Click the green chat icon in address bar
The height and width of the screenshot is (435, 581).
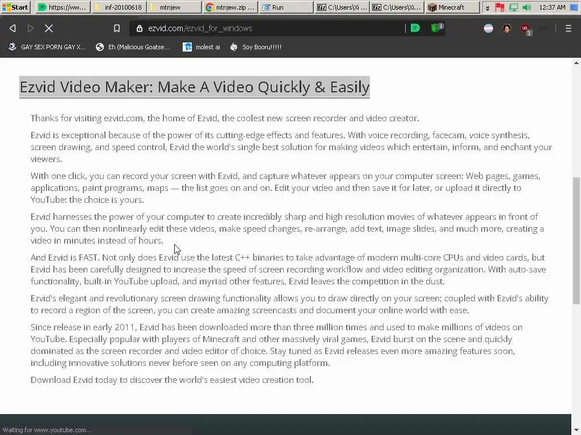(415, 28)
